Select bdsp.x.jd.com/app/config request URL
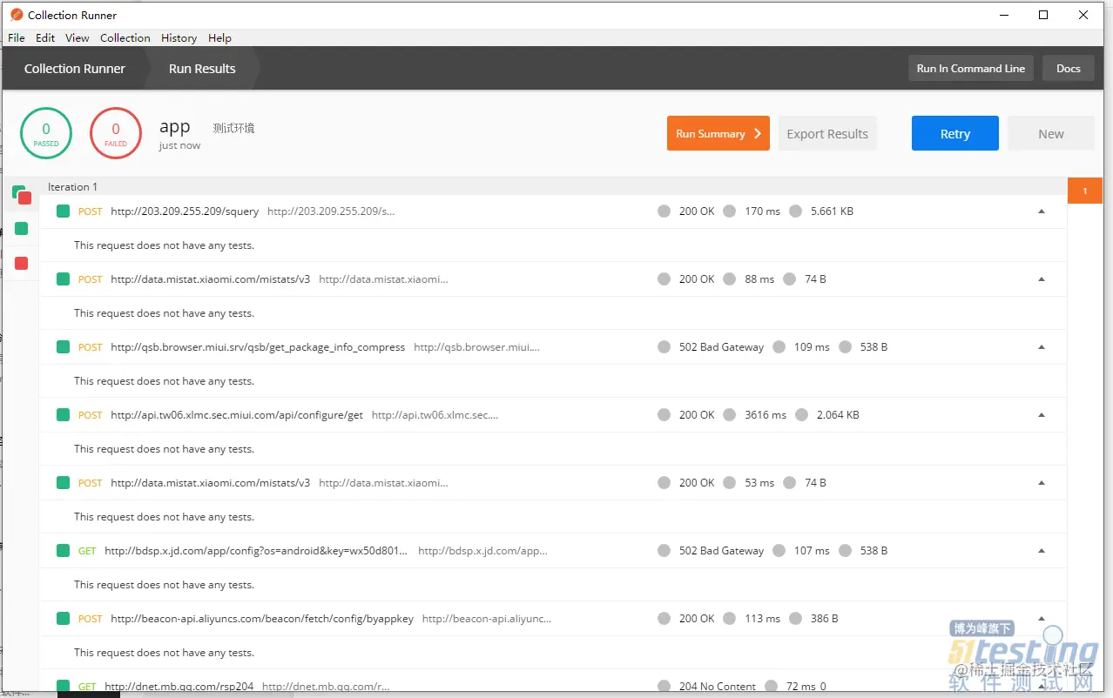The width and height of the screenshot is (1113, 698). (256, 551)
